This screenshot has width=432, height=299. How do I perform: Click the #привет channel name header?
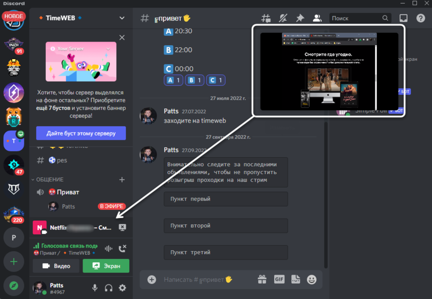pos(172,18)
